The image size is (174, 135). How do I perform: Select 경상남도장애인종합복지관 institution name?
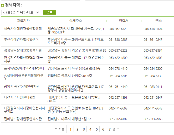(23, 50)
